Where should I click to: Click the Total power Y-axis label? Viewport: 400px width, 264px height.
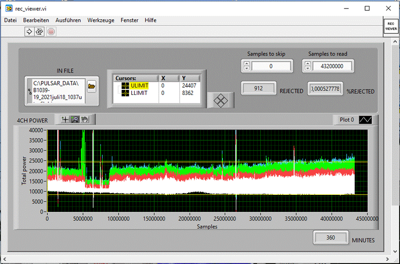point(24,171)
